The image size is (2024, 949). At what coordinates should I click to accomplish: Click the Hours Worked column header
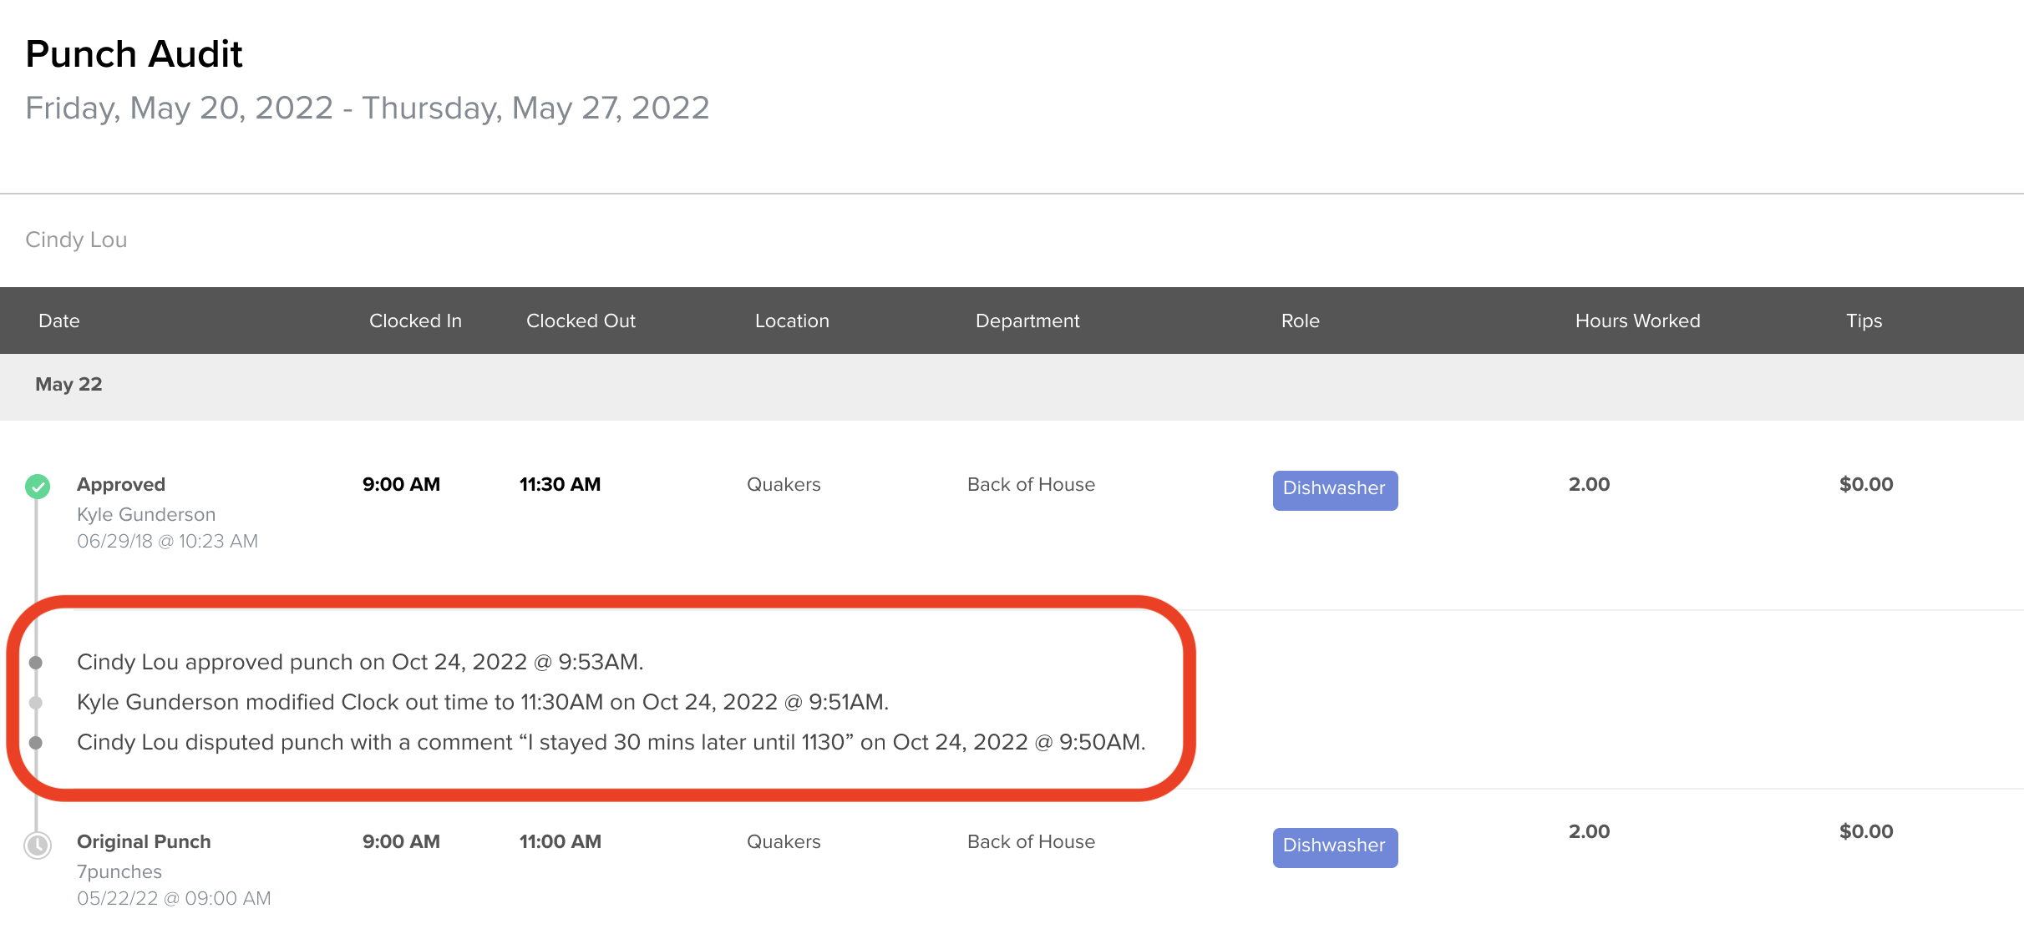pos(1637,321)
